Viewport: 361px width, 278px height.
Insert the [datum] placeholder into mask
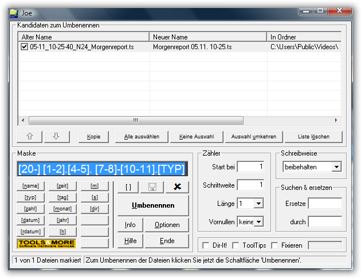(30, 220)
